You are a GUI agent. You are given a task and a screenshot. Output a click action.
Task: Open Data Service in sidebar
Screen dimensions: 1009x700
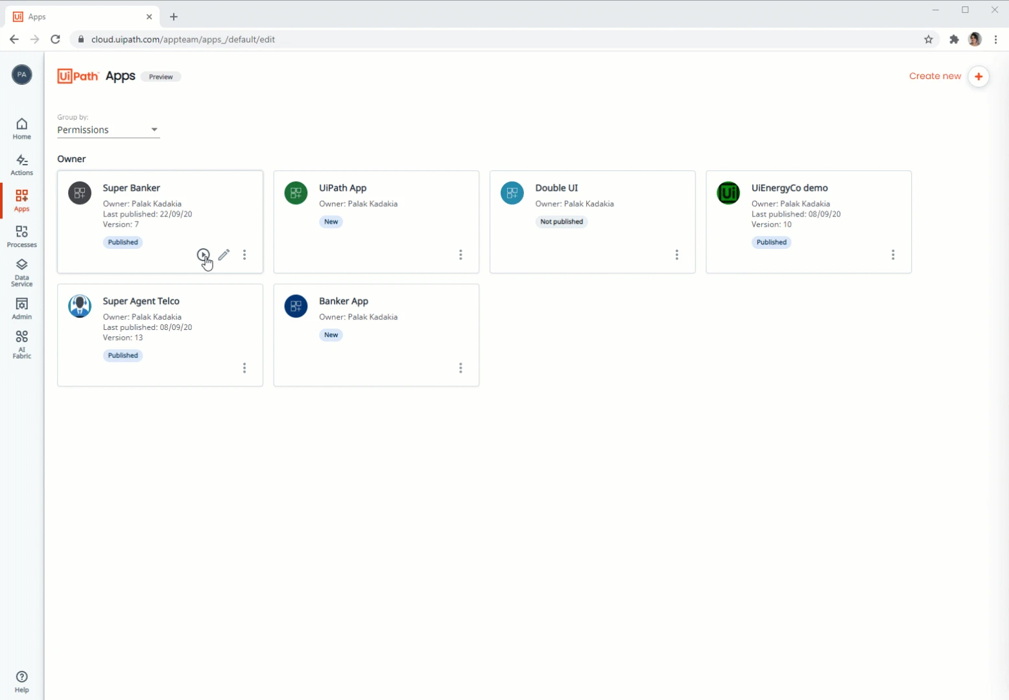[21, 273]
